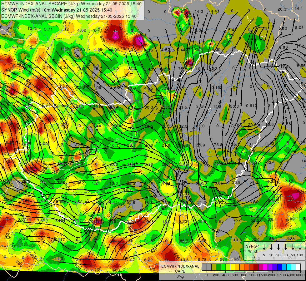Click the '50.3' value on the map

click(234, 106)
